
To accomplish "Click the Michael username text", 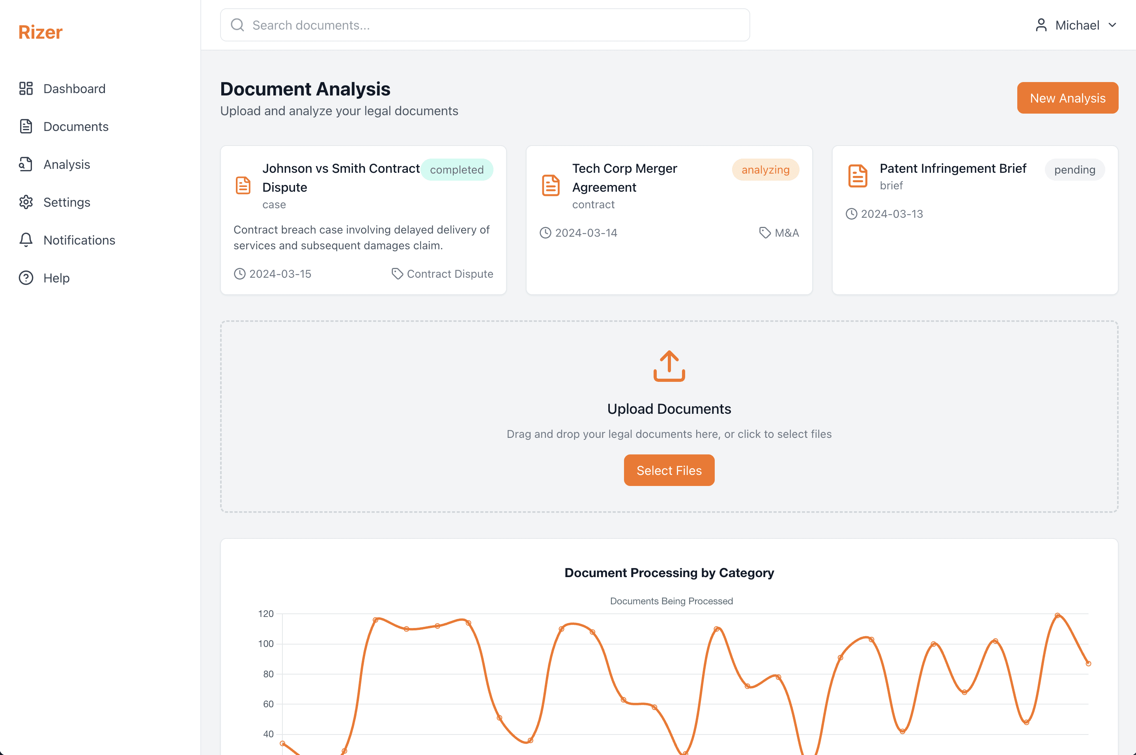I will click(x=1077, y=25).
